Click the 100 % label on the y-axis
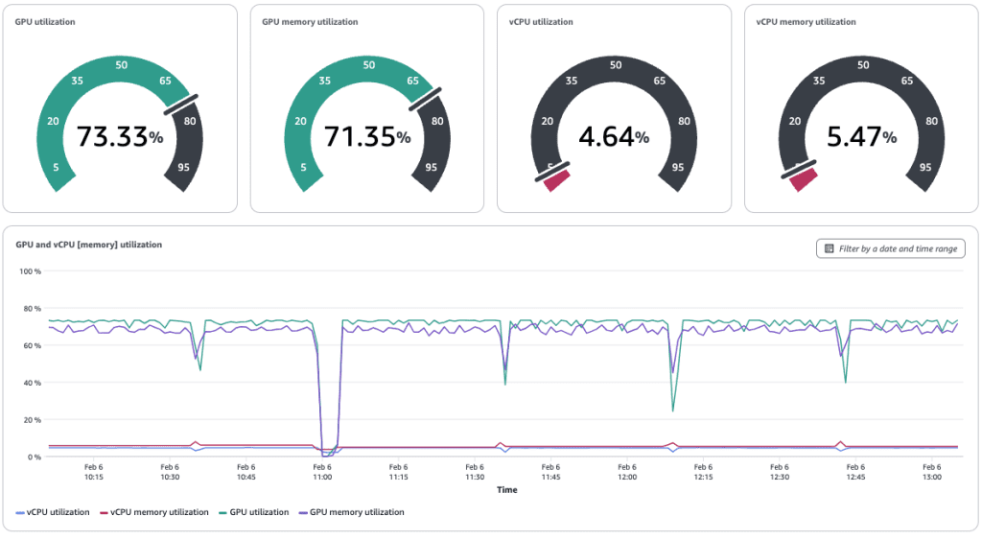Image resolution: width=982 pixels, height=539 pixels. click(x=30, y=271)
